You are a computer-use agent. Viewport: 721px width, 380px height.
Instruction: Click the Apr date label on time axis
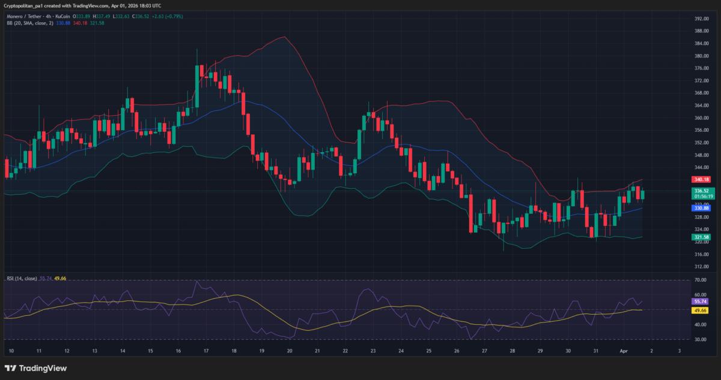[x=624, y=350]
